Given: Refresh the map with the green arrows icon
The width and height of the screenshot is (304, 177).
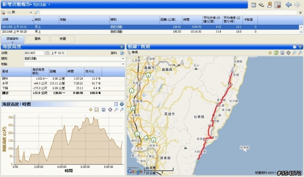Looking at the screenshot, I should pyautogui.click(x=276, y=53).
